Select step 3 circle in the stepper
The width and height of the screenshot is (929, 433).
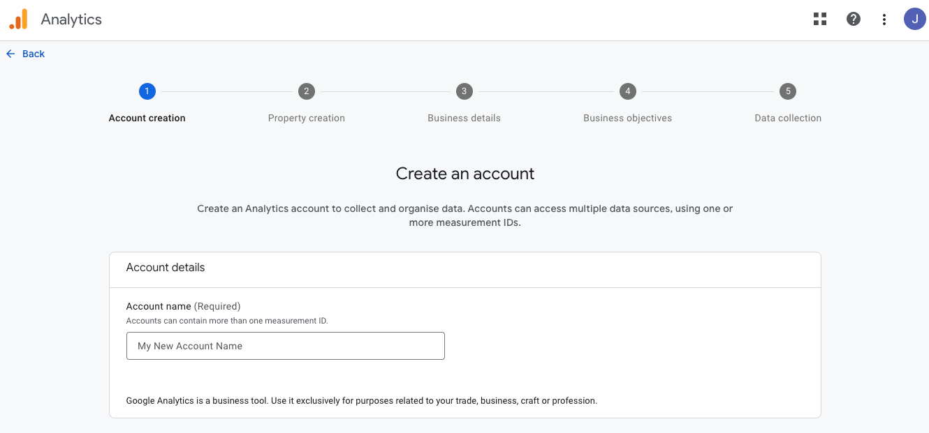point(464,91)
